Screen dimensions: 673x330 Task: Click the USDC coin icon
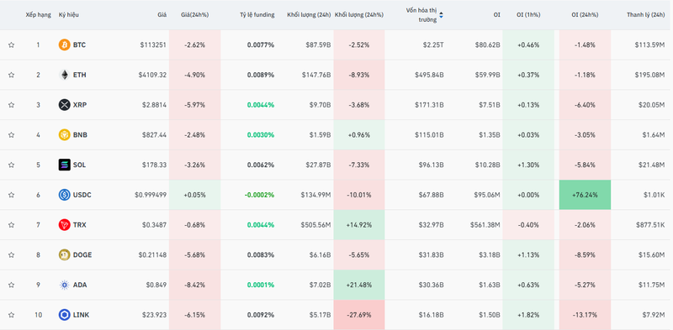65,195
